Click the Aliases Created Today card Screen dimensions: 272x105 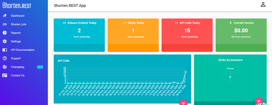(x=79, y=35)
